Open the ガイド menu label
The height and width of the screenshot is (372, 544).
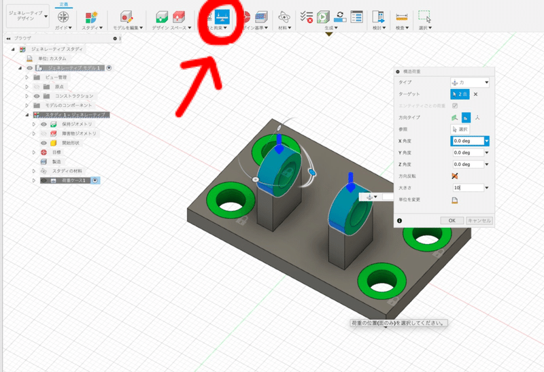pos(63,28)
